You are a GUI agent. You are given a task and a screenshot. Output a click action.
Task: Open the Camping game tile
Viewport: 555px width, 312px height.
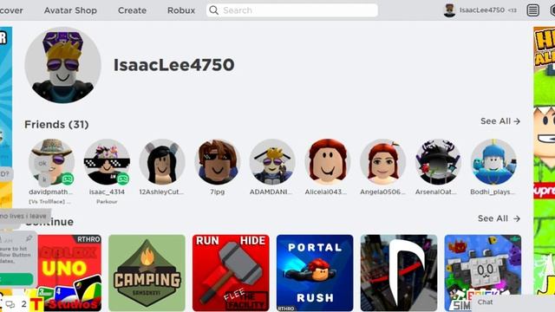tap(147, 273)
